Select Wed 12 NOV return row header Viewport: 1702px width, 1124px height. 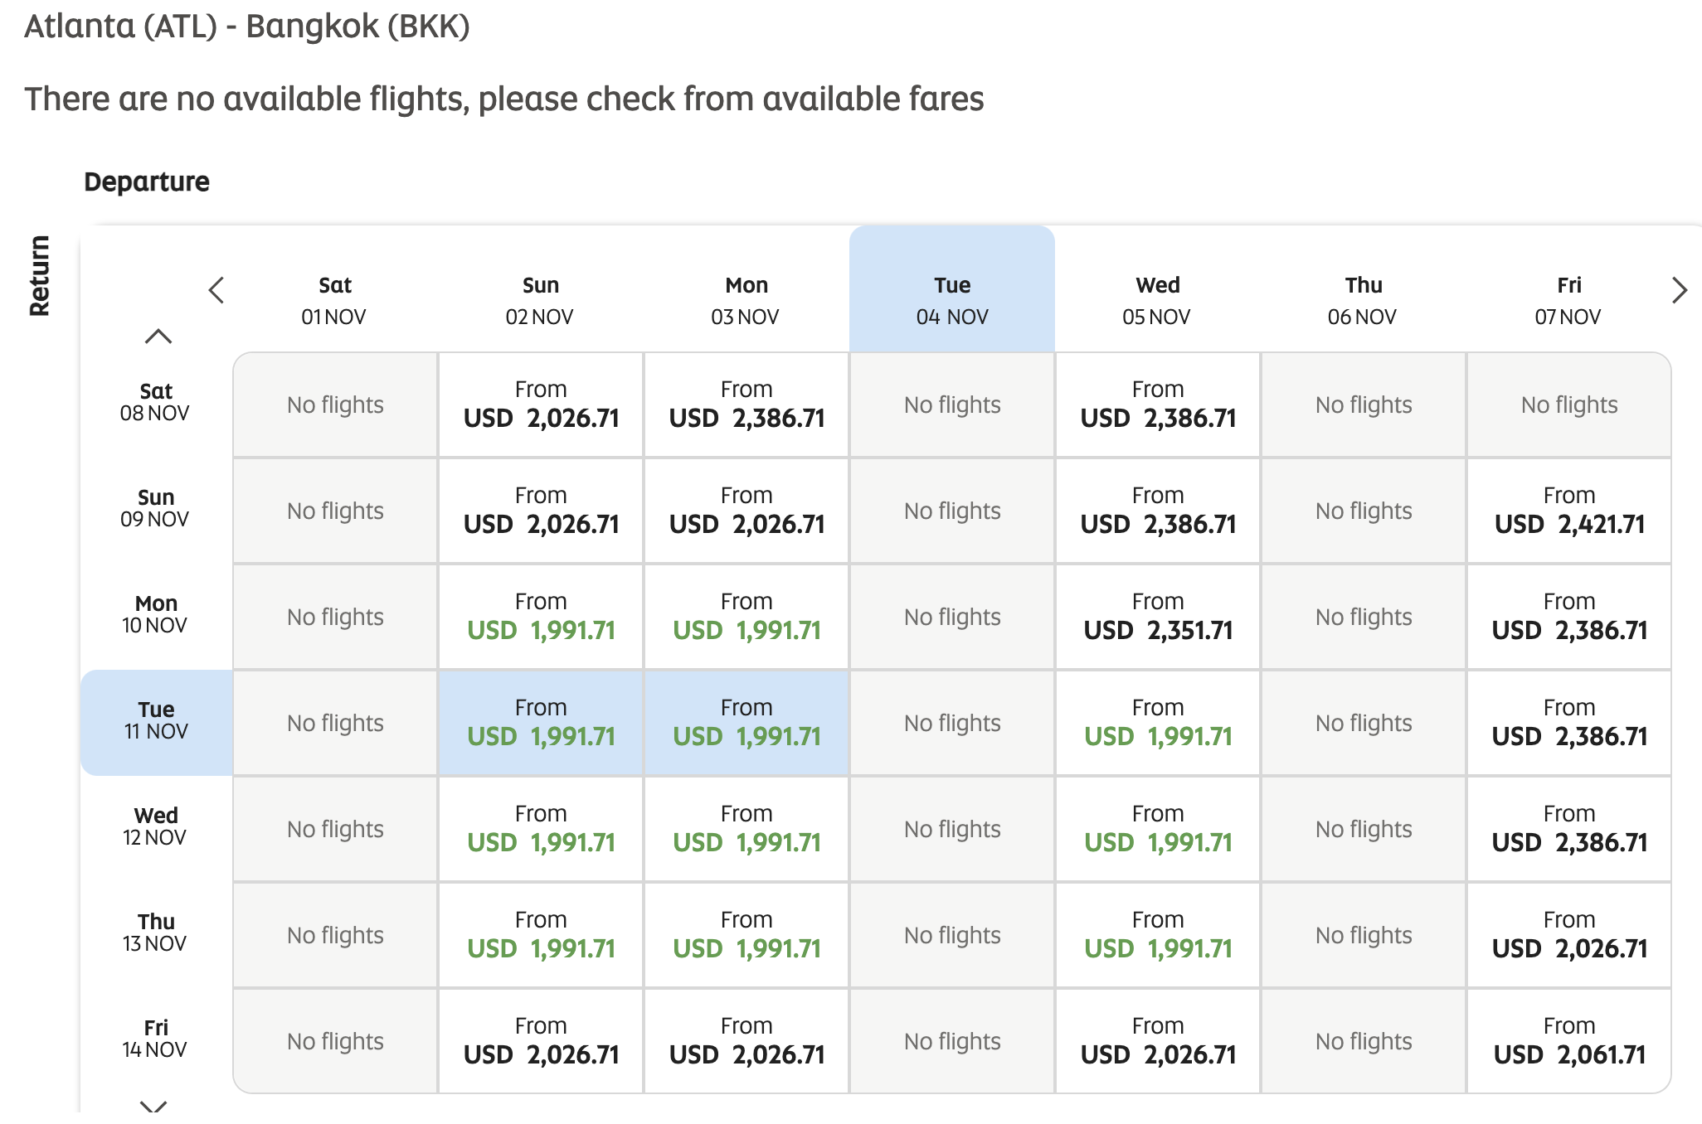[x=156, y=827]
